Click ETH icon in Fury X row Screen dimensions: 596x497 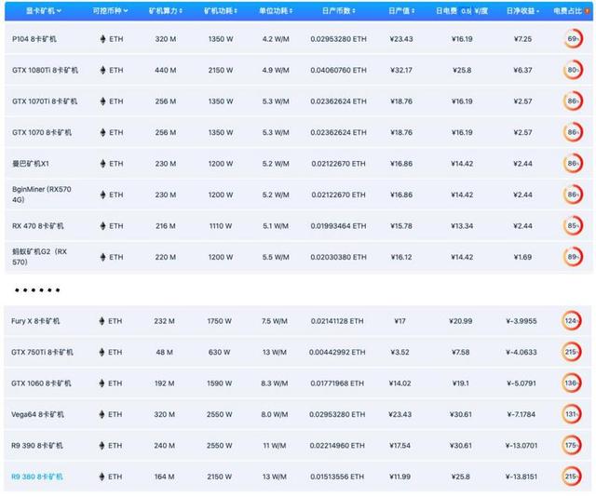coord(102,321)
